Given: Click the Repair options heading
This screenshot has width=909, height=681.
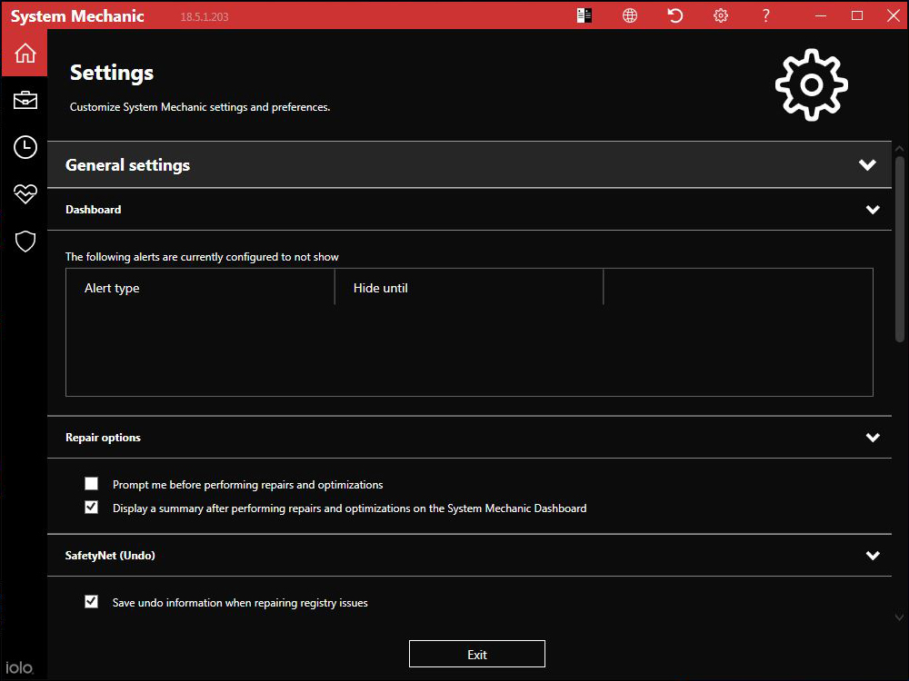Looking at the screenshot, I should pos(103,438).
